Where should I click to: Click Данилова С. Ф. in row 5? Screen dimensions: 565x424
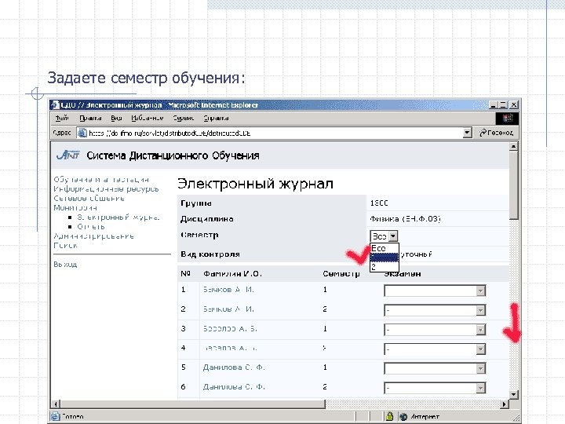click(x=234, y=367)
